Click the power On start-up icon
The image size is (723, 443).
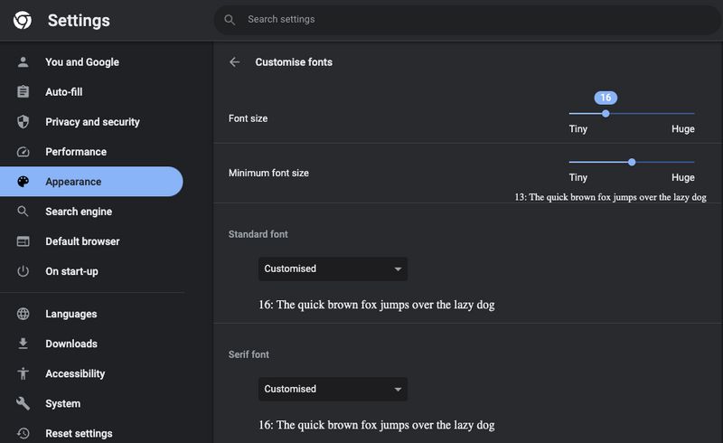click(x=23, y=271)
